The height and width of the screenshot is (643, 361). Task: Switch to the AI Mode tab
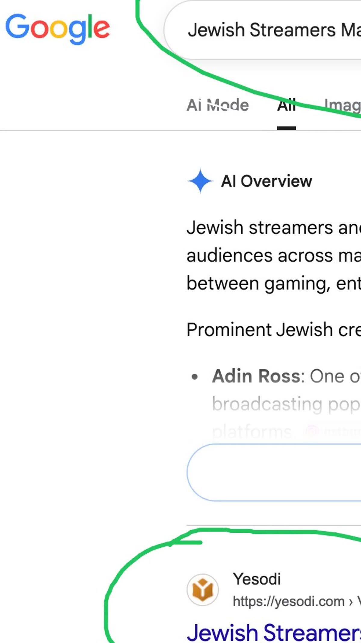click(x=218, y=105)
